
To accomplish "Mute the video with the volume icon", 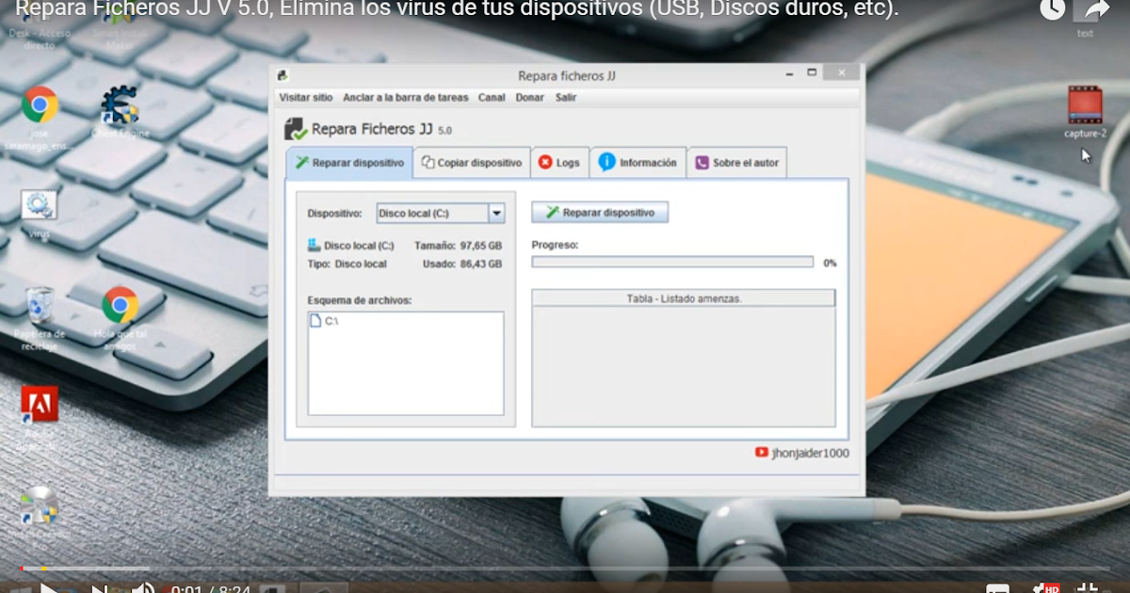I will coord(143,586).
